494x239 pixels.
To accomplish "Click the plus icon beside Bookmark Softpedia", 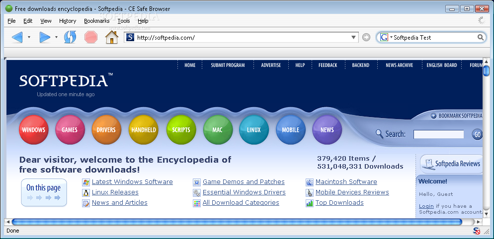I will (x=433, y=116).
